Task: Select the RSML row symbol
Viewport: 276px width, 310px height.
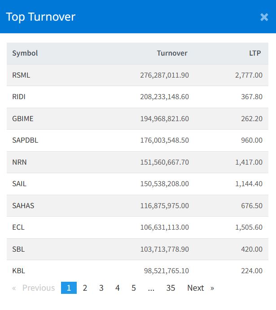Action: (x=21, y=75)
